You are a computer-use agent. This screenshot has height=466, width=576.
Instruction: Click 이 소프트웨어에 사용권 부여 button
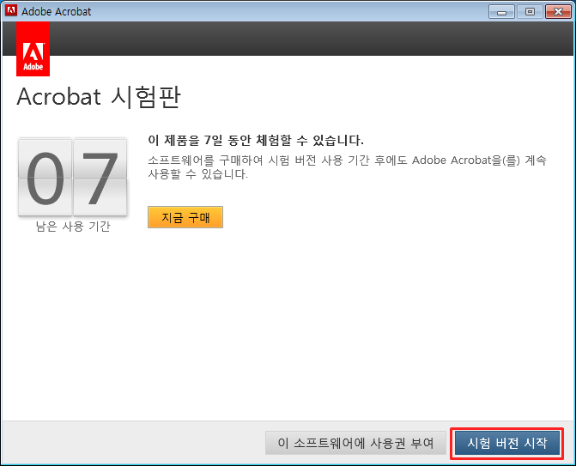(x=355, y=443)
